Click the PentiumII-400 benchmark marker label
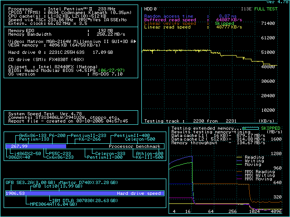Image resolution: width=290 pixels, height=217 pixels. pos(132,136)
